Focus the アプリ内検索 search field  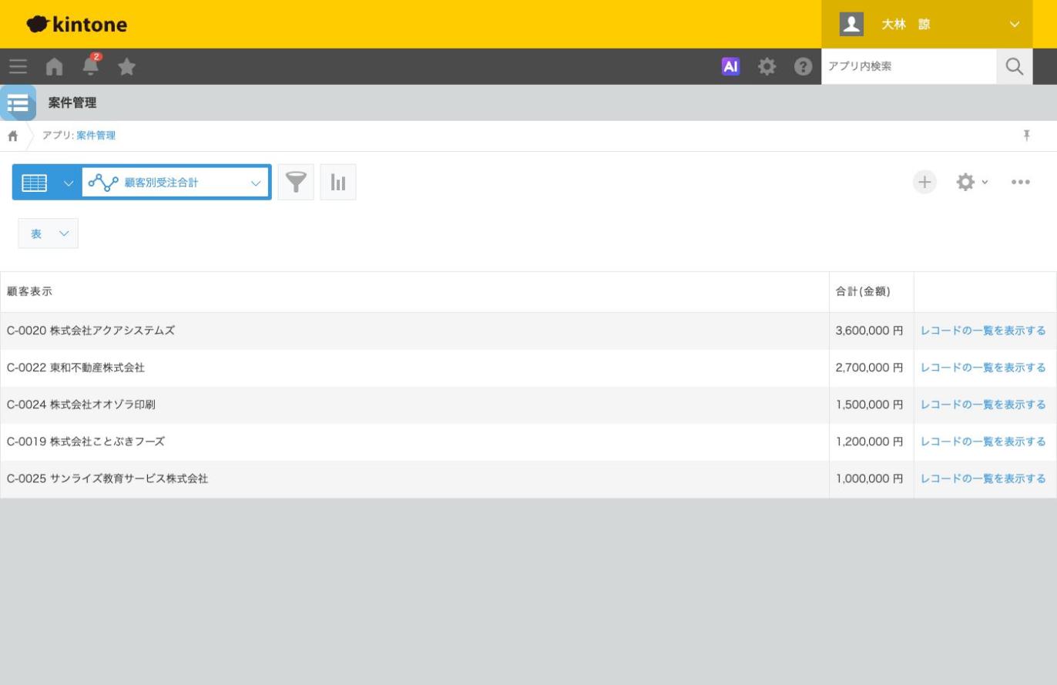tap(909, 66)
